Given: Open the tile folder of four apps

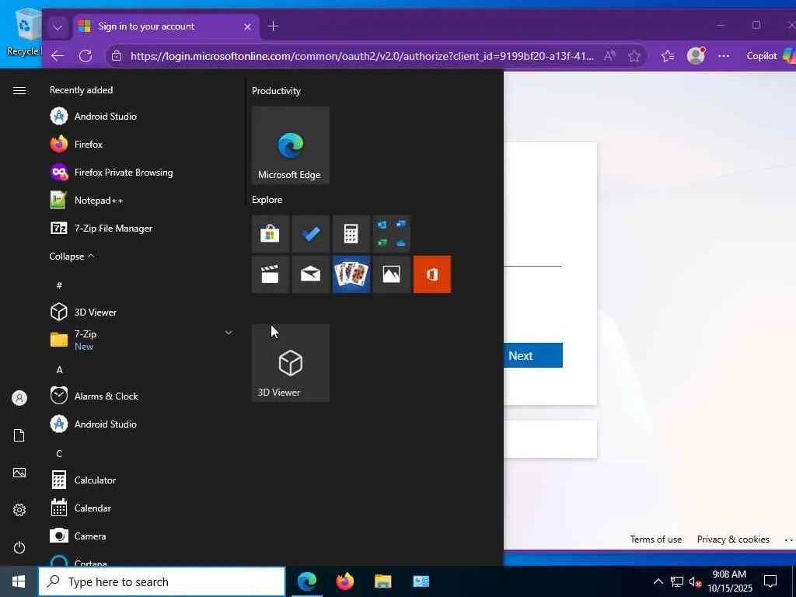Looking at the screenshot, I should (392, 233).
